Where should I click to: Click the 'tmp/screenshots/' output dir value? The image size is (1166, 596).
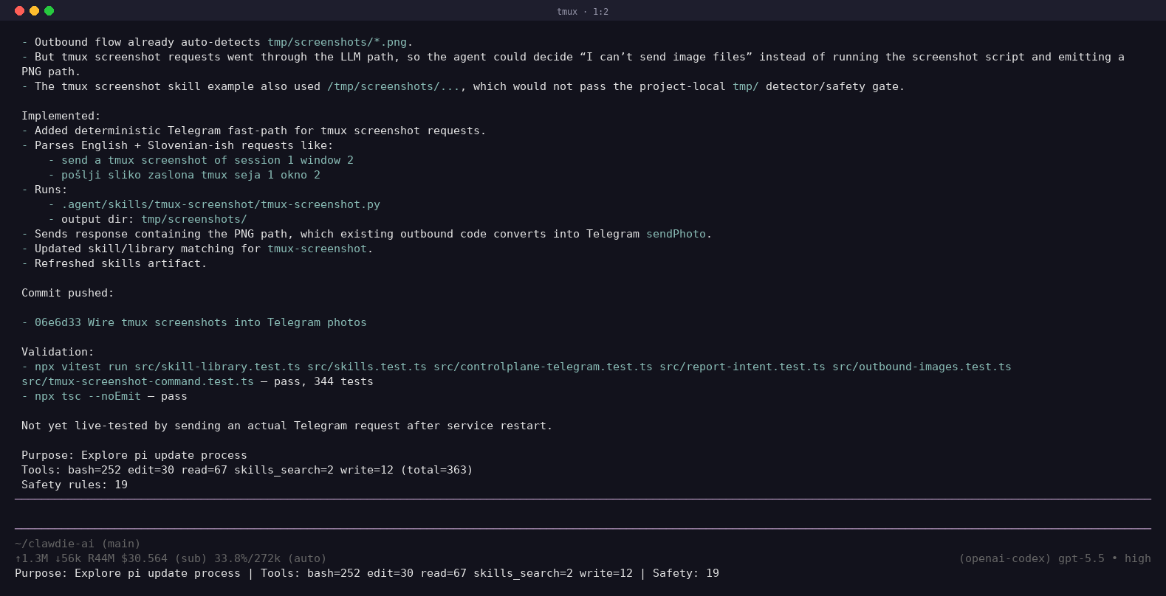194,219
